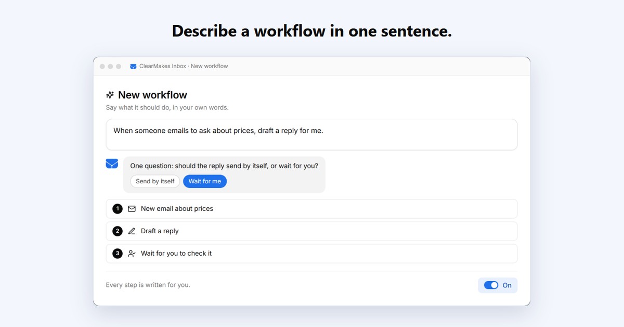
Task: Click the mail icon in step 1
Action: click(132, 209)
